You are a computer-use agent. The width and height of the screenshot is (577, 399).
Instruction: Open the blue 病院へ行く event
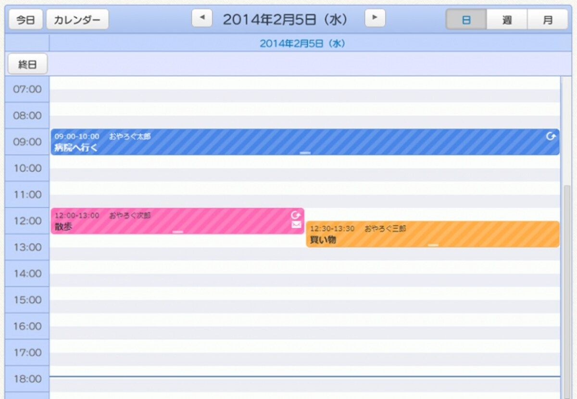pyautogui.click(x=305, y=142)
